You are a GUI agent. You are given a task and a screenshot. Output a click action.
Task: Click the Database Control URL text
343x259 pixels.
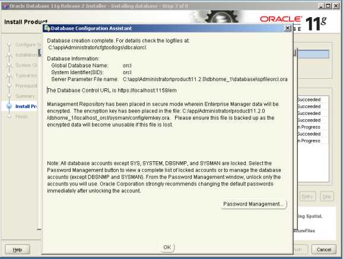point(112,91)
